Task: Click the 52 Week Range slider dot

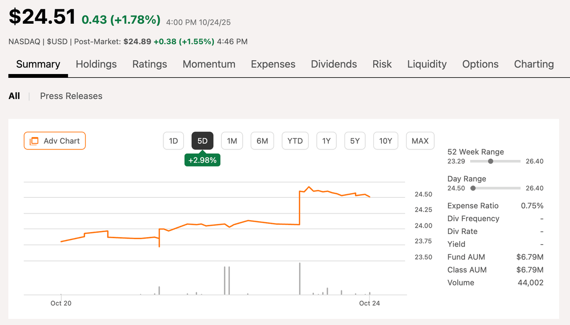Action: (x=491, y=161)
